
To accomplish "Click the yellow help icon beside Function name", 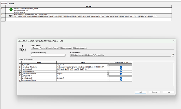I will (x=173, y=55).
